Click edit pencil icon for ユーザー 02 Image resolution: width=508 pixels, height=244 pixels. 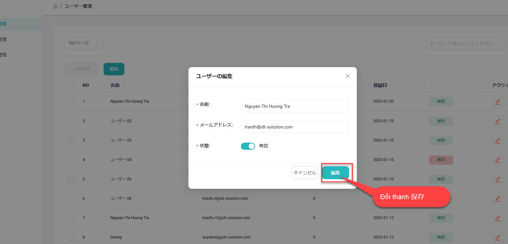(497, 121)
